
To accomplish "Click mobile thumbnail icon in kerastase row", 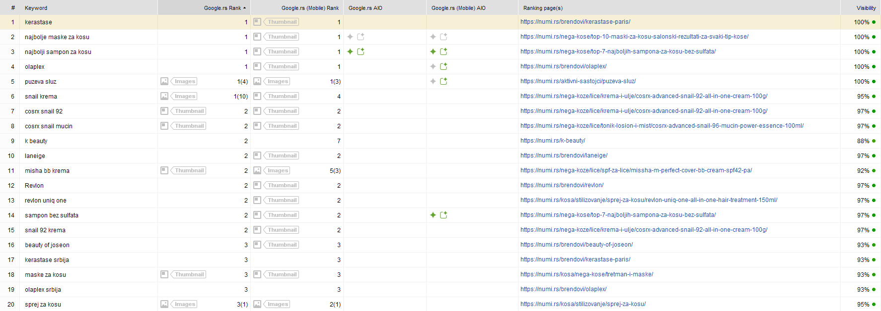I will click(257, 22).
